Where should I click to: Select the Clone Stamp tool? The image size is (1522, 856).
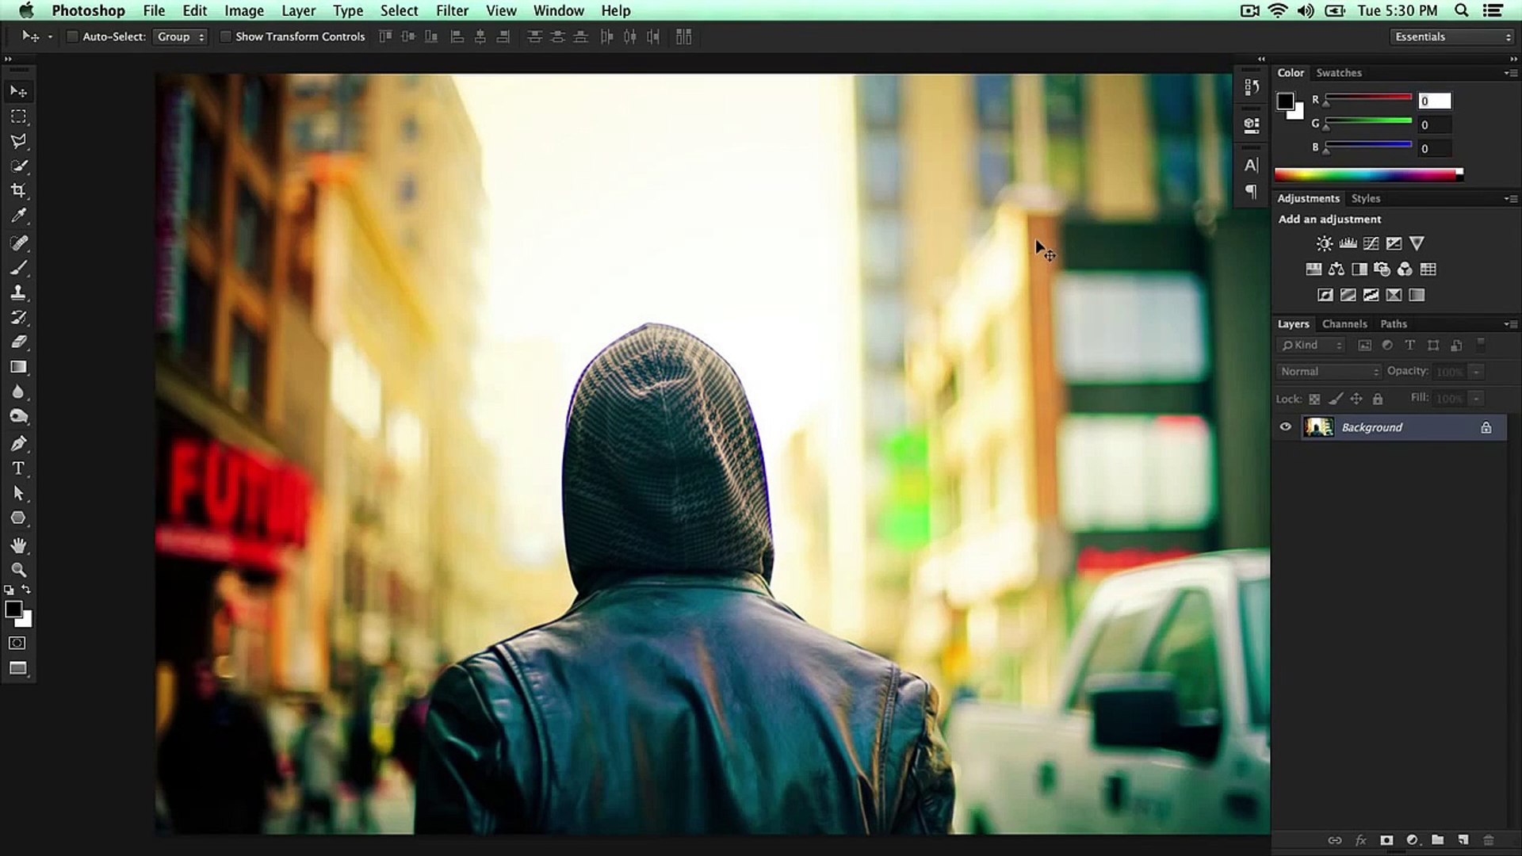[18, 292]
